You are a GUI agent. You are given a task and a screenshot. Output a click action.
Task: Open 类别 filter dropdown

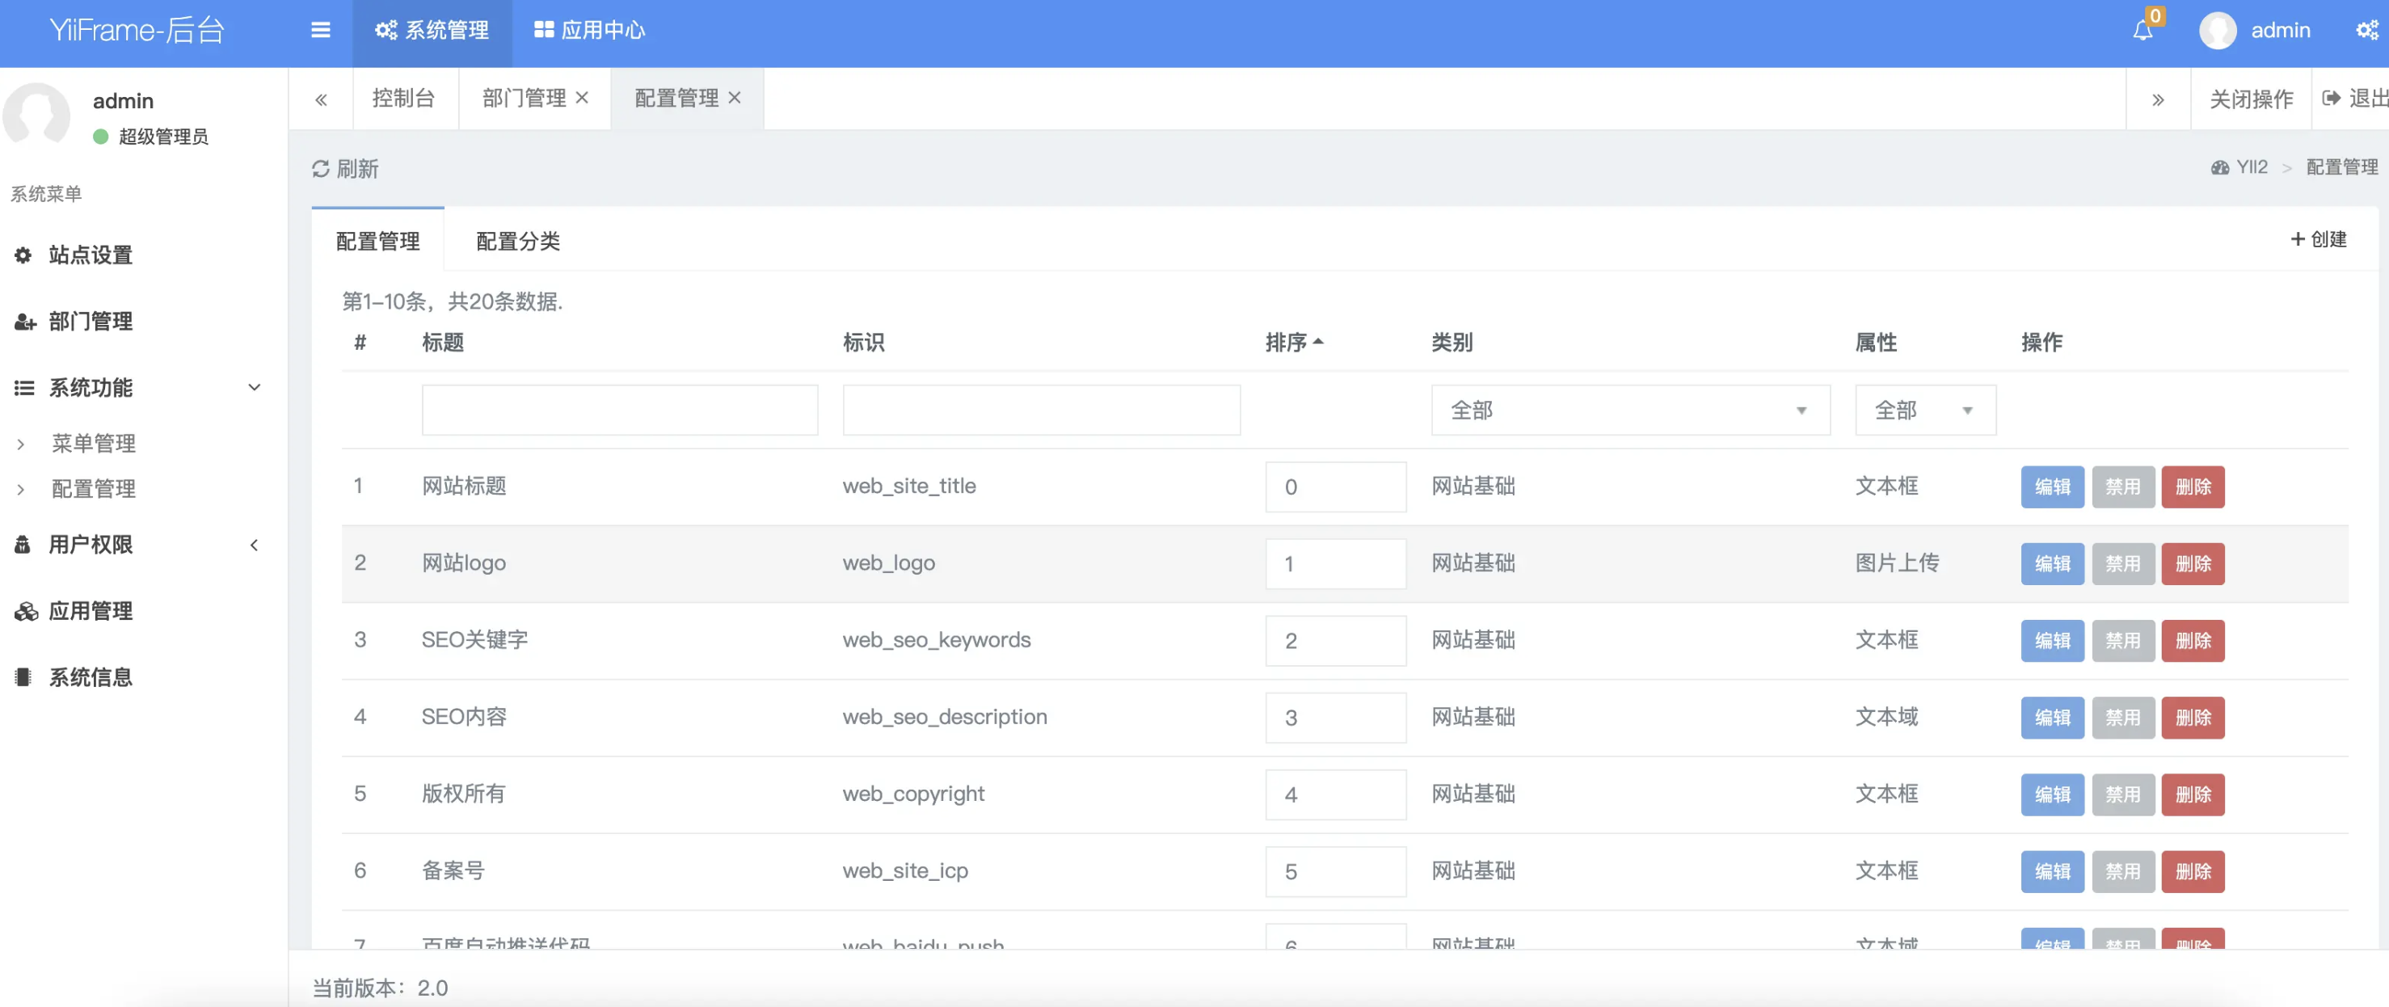tap(1630, 410)
